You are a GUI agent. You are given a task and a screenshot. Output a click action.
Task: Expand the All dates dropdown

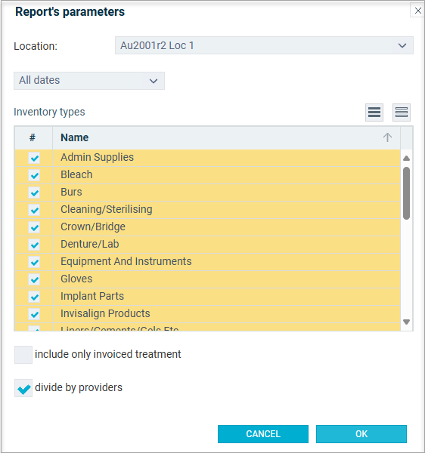(x=89, y=81)
